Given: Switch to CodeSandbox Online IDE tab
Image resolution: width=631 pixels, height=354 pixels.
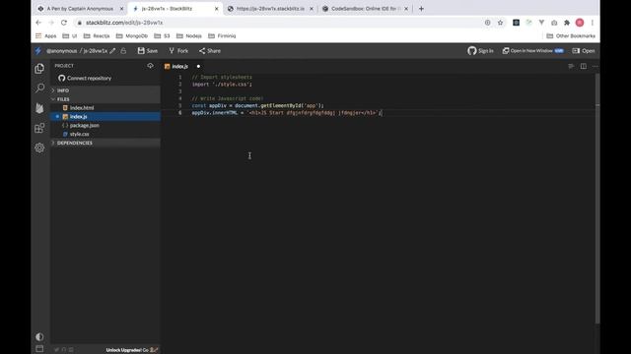Looking at the screenshot, I should 364,9.
